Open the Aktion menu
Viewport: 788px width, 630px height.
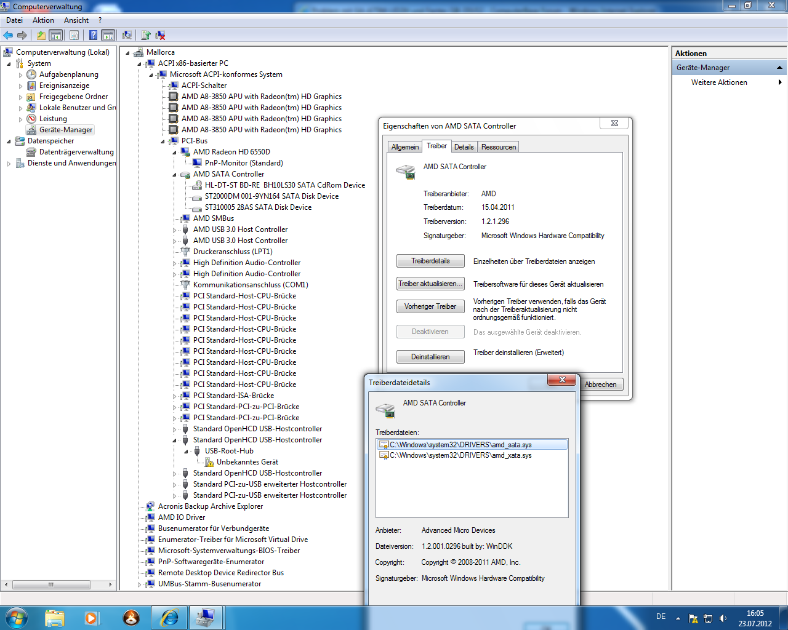tap(43, 20)
